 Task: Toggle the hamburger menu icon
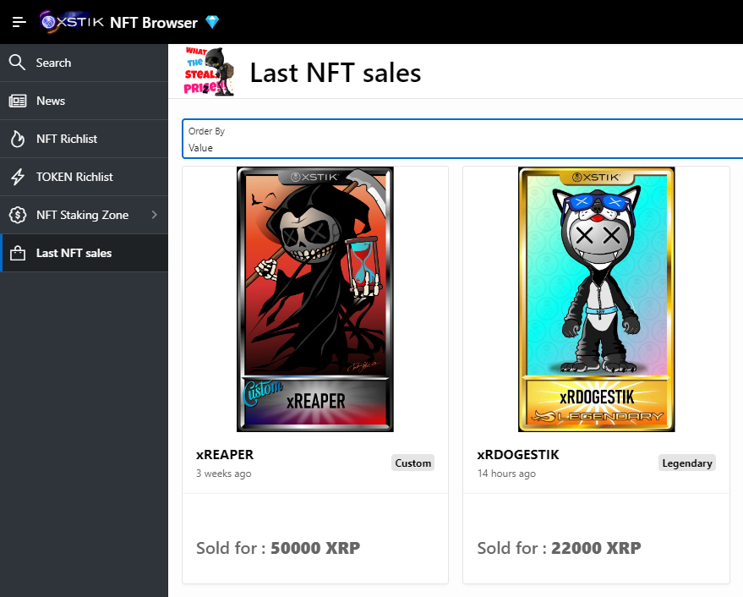tap(19, 22)
